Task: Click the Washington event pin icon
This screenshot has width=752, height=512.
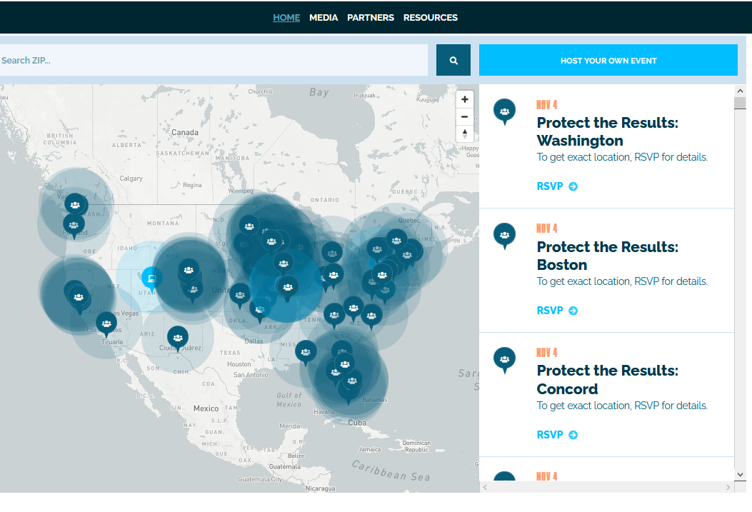Action: click(x=504, y=111)
